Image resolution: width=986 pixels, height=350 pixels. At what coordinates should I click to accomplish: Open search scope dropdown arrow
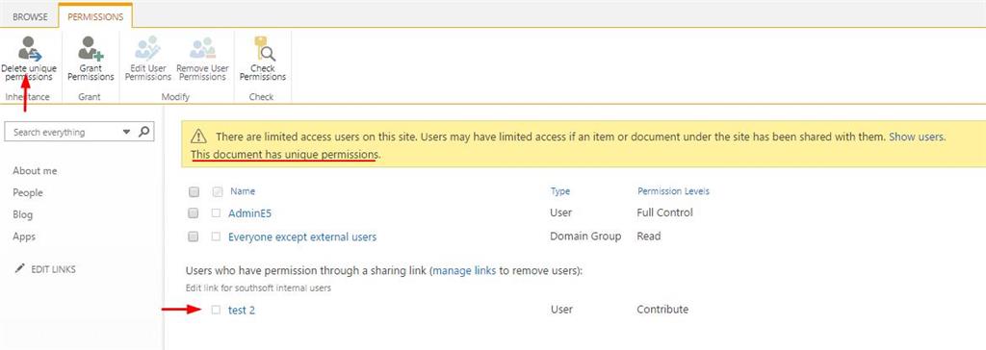126,132
